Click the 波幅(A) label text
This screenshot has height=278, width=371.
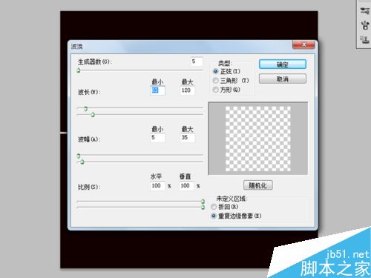point(89,139)
